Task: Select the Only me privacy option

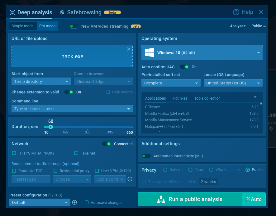Action: pyautogui.click(x=165, y=170)
